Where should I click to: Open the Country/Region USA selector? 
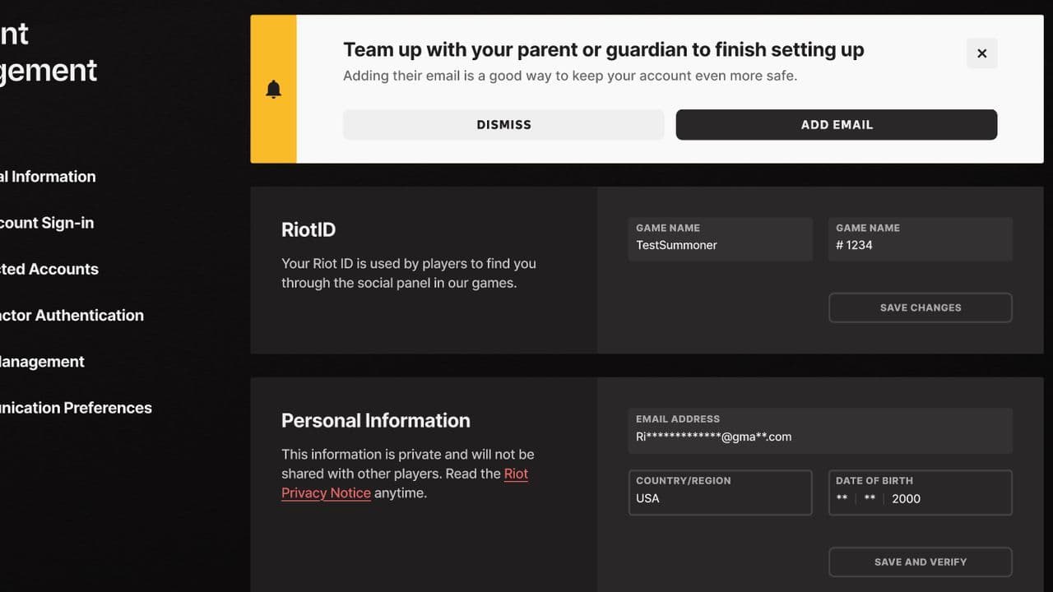720,493
